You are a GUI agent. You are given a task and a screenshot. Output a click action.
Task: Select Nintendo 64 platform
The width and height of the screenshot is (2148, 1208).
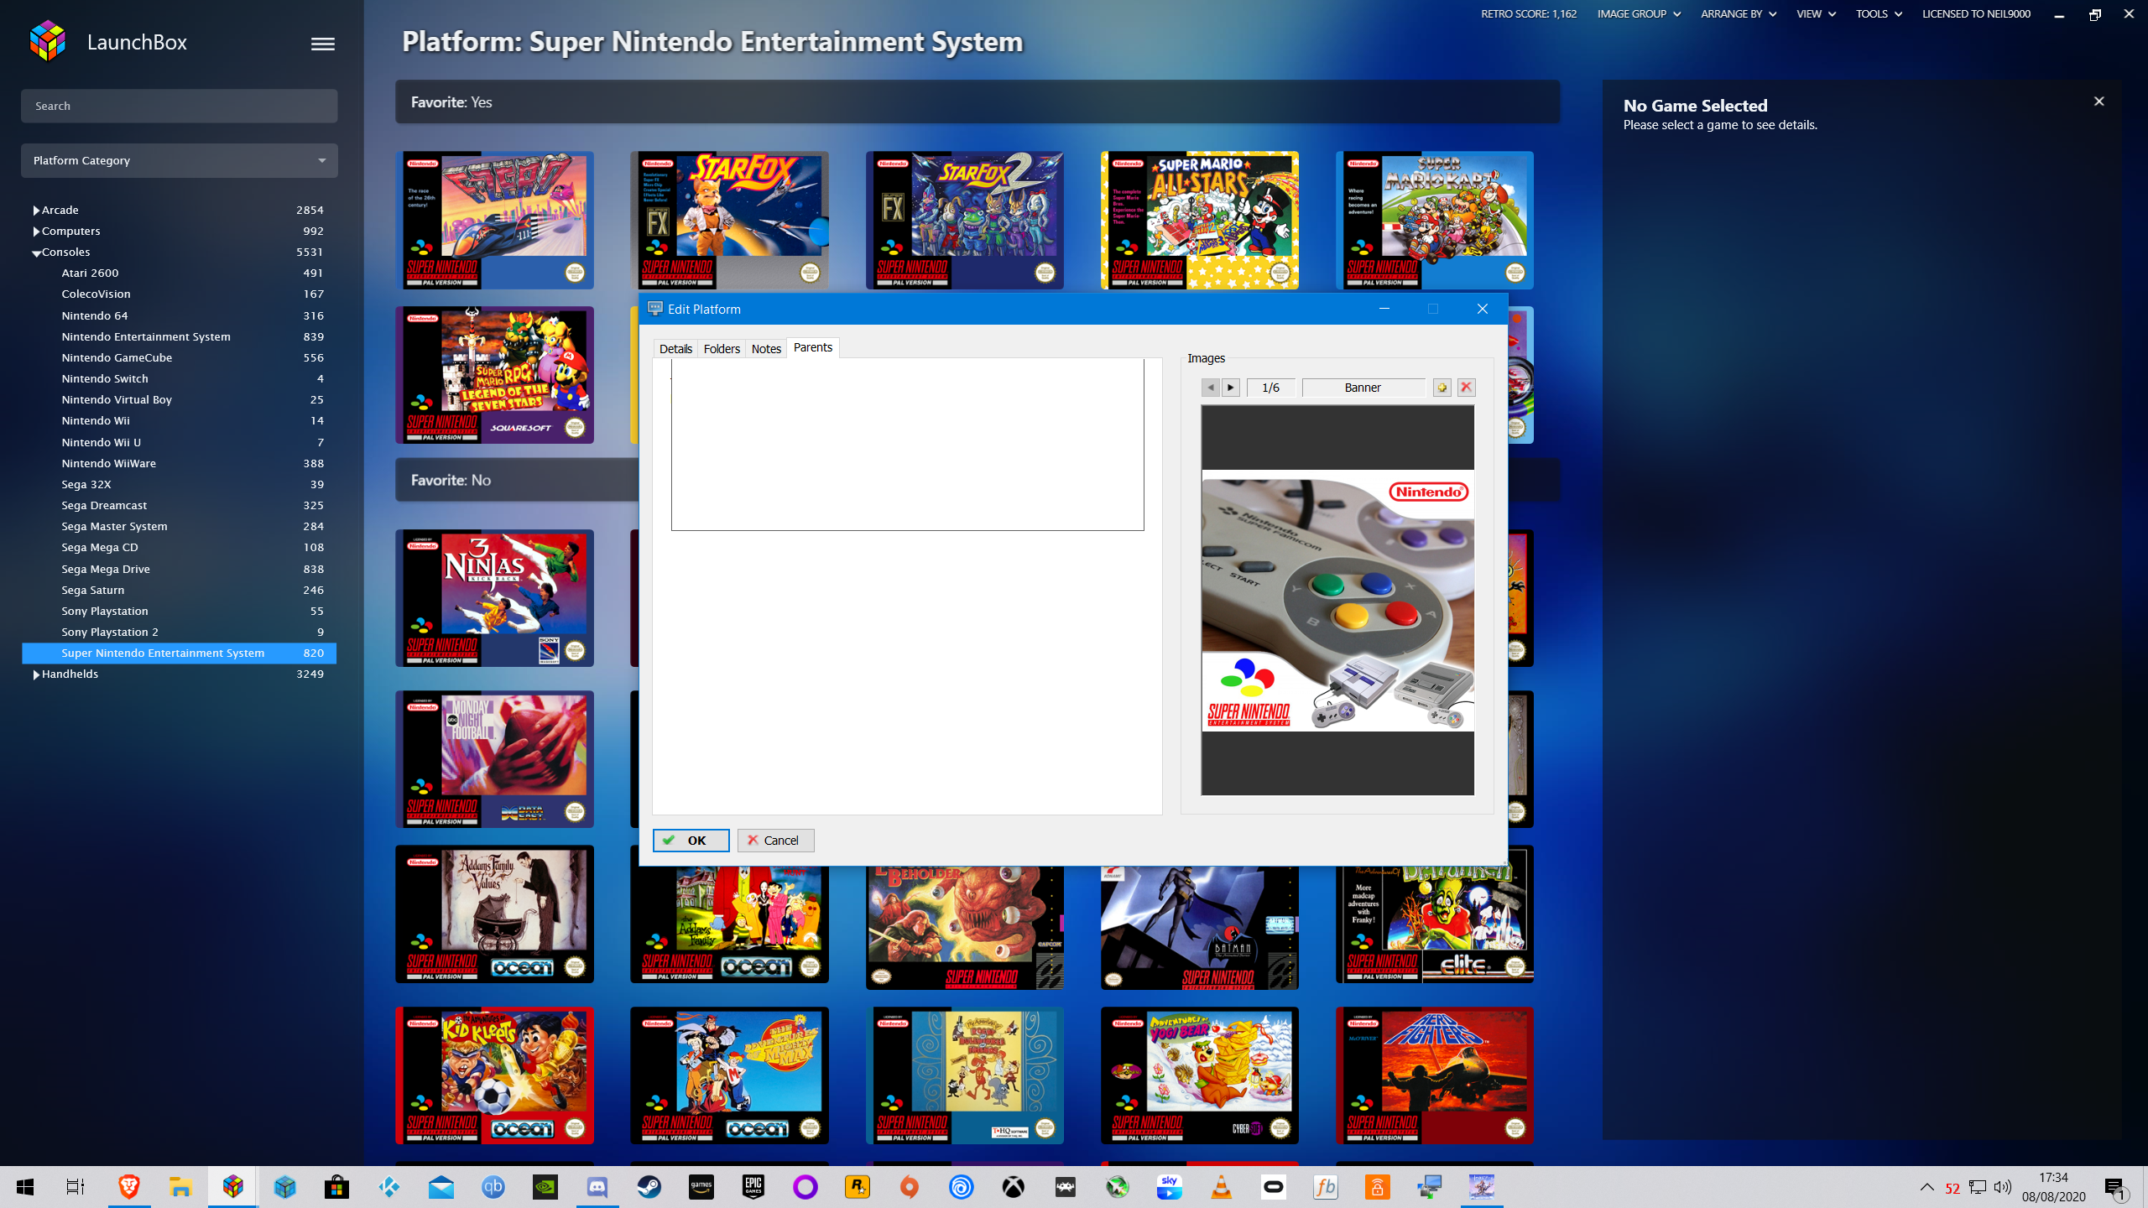click(x=179, y=315)
